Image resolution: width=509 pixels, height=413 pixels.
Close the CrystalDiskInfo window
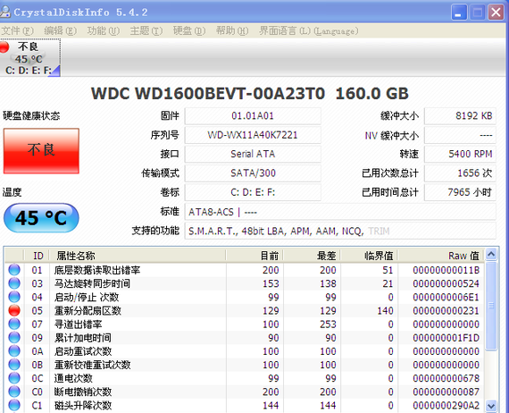click(496, 13)
